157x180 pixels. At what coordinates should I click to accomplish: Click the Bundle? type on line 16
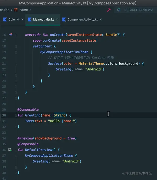(x=112, y=35)
